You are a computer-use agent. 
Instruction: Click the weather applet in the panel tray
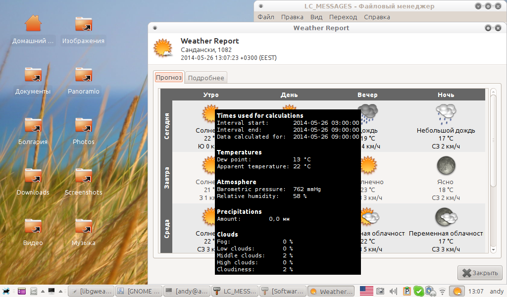pos(458,291)
